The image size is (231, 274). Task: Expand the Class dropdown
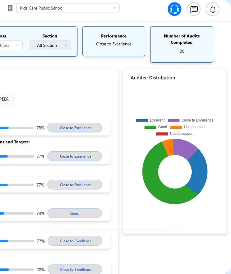[x=11, y=46]
